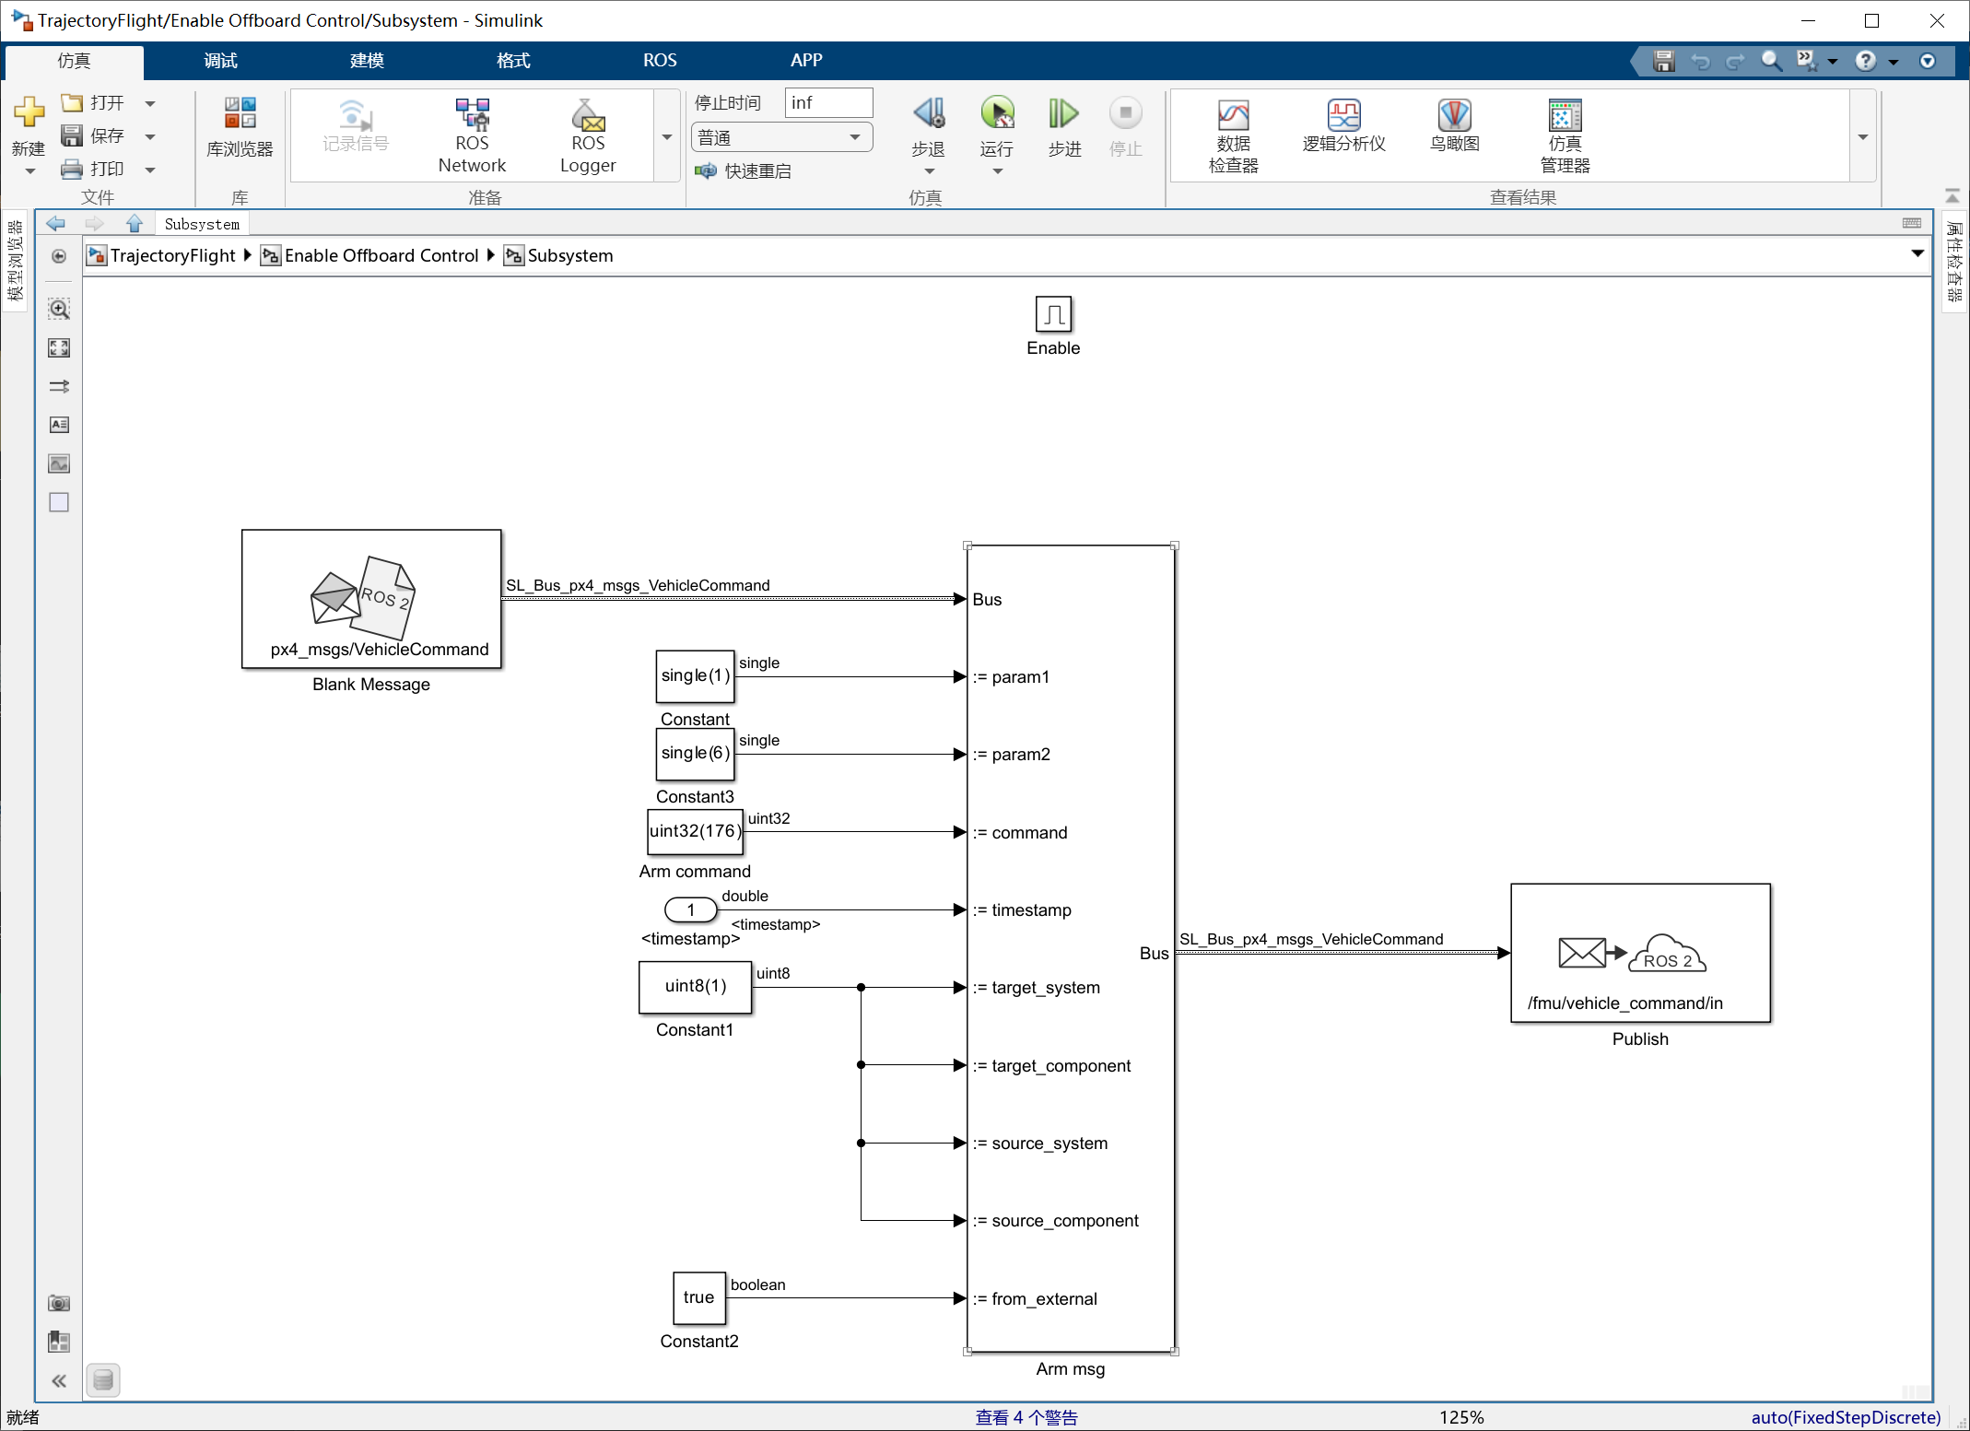
Task: Expand the Step Back (步退) dropdown arrow
Action: coord(929,171)
